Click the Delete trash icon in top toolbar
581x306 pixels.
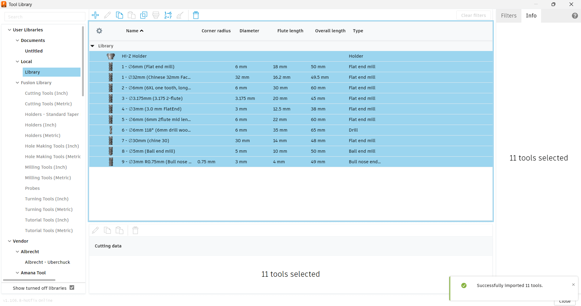click(x=196, y=15)
